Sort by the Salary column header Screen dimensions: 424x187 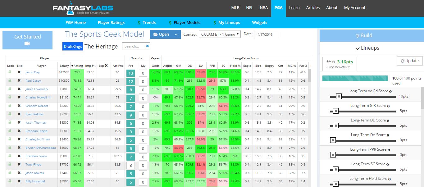coord(64,66)
